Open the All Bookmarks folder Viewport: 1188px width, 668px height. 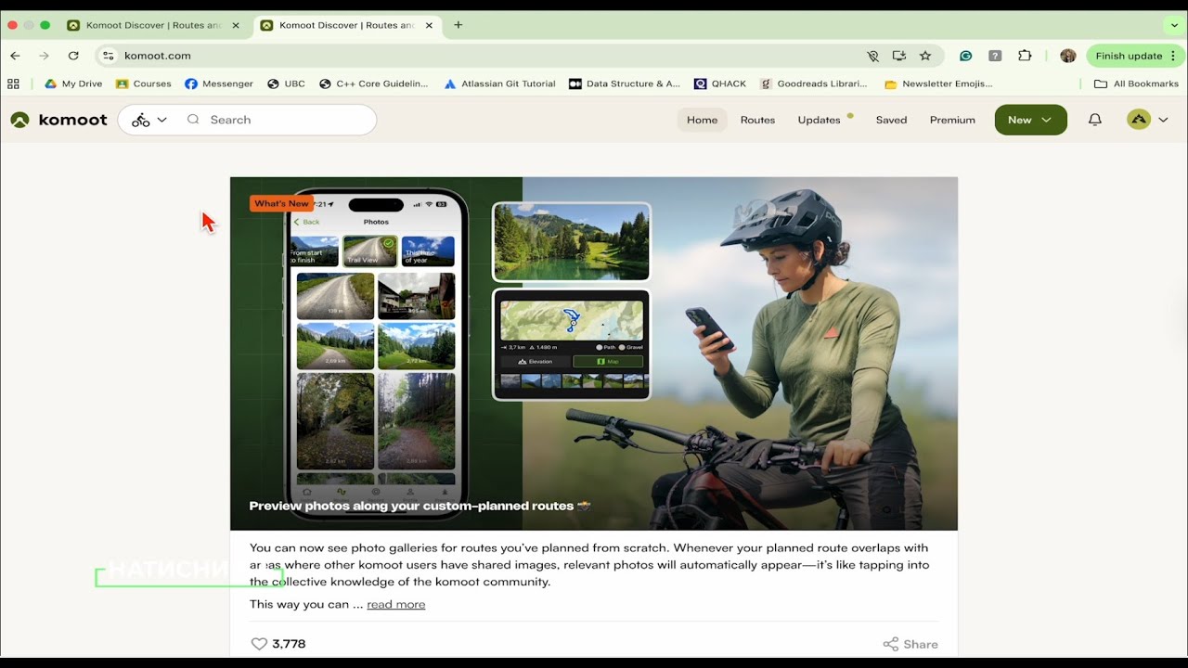click(1136, 83)
